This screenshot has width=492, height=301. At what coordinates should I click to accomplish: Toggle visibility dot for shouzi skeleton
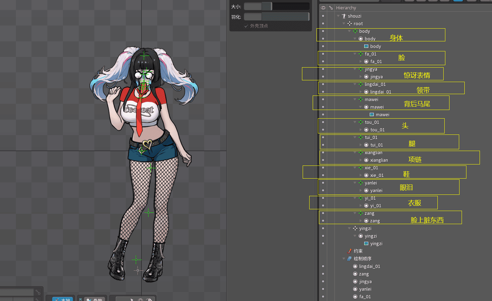pyautogui.click(x=323, y=16)
